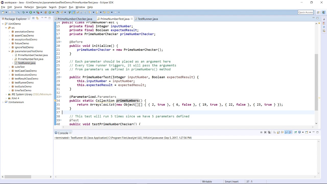Open the Package Explorer view menu
Image resolution: width=327 pixels, height=184 pixels.
point(42,18)
